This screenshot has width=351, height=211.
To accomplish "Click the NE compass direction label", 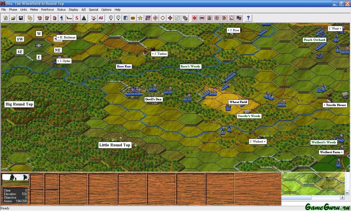I will pyautogui.click(x=57, y=50).
